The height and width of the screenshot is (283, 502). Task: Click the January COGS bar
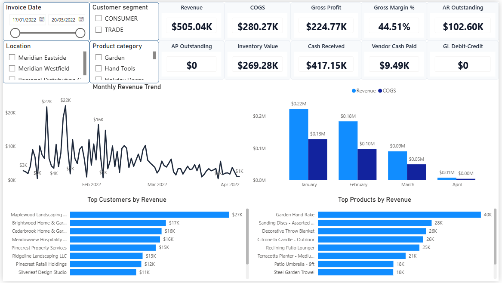coord(317,160)
